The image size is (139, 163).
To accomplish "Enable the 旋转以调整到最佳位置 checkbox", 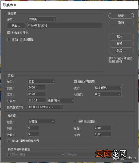I will tap(9, 141).
